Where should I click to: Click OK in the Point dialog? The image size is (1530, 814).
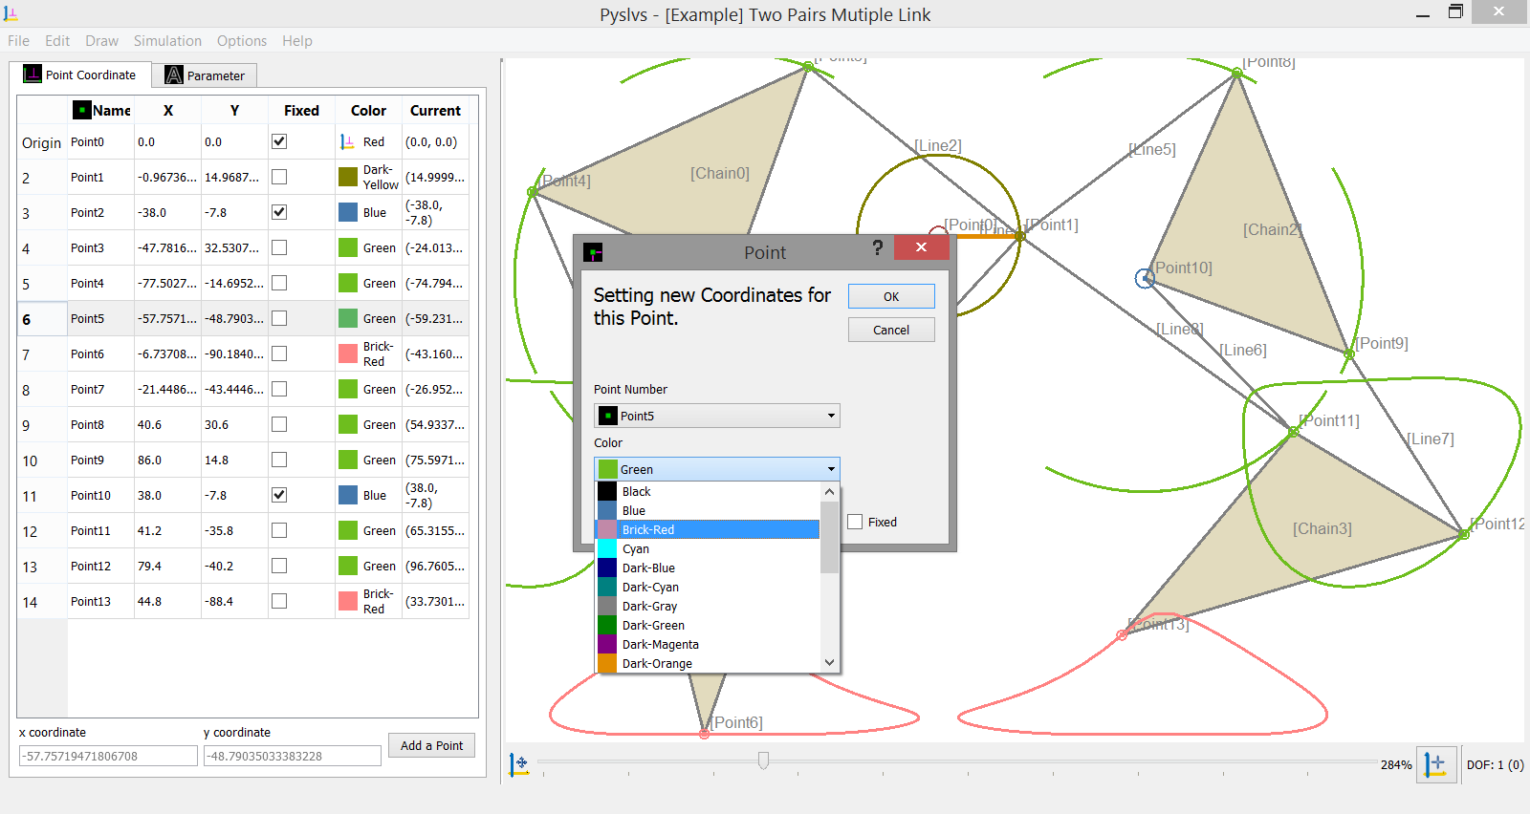click(891, 296)
